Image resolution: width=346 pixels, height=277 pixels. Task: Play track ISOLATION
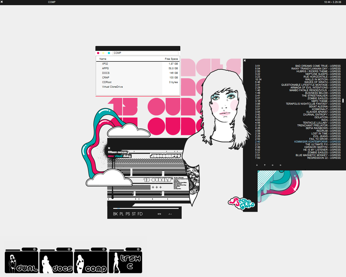pyautogui.click(x=327, y=117)
